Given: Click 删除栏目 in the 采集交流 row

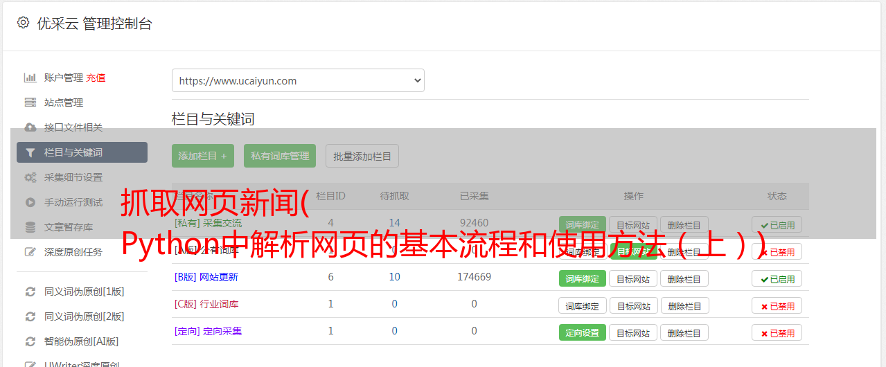Looking at the screenshot, I should pos(684,224).
